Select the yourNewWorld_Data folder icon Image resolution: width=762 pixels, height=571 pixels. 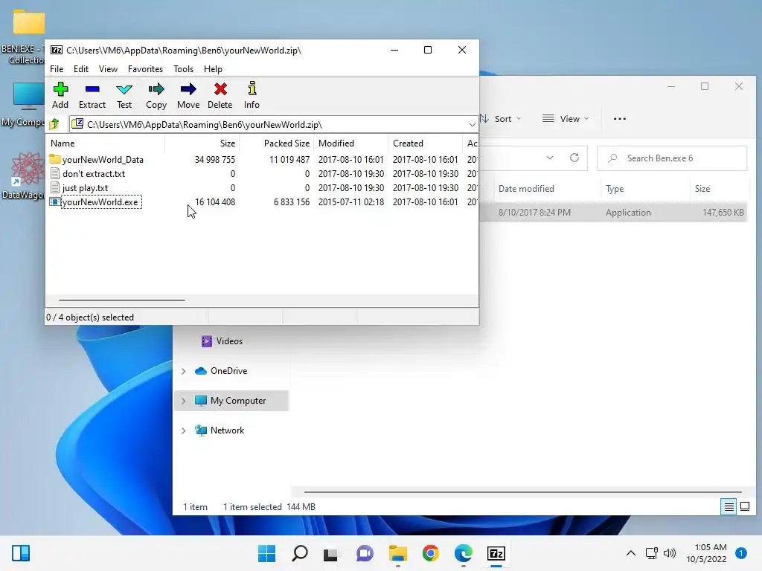click(55, 159)
